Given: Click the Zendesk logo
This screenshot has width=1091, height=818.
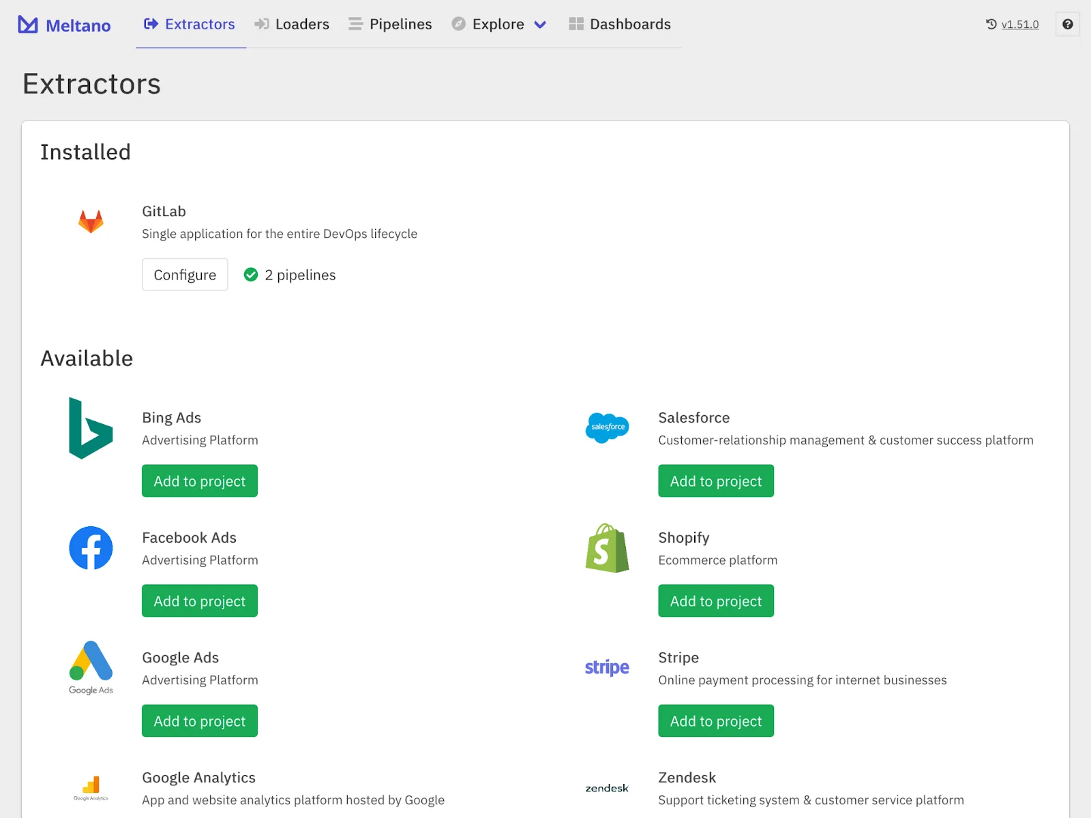Looking at the screenshot, I should (606, 788).
